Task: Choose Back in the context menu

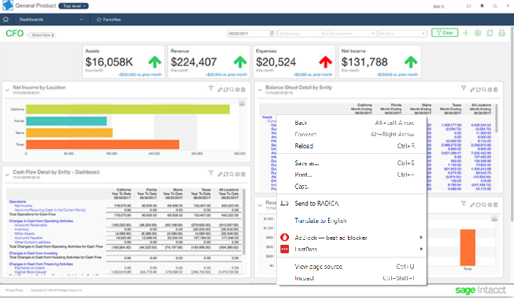Action: [x=351, y=123]
